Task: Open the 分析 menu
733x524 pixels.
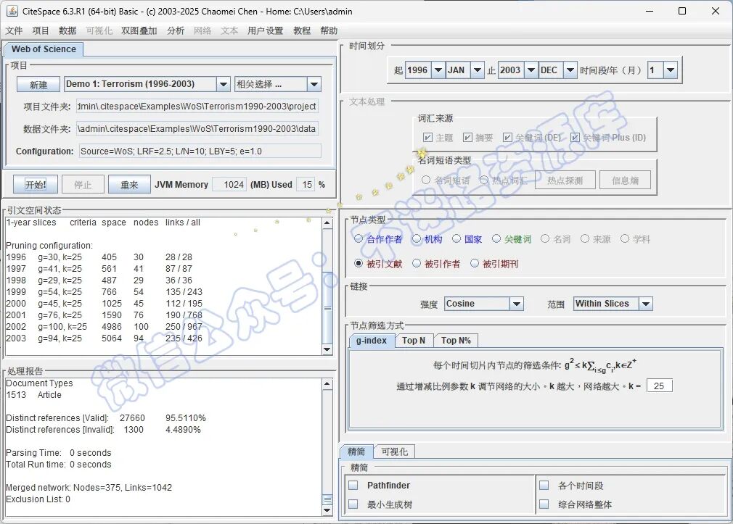Action: [x=176, y=30]
